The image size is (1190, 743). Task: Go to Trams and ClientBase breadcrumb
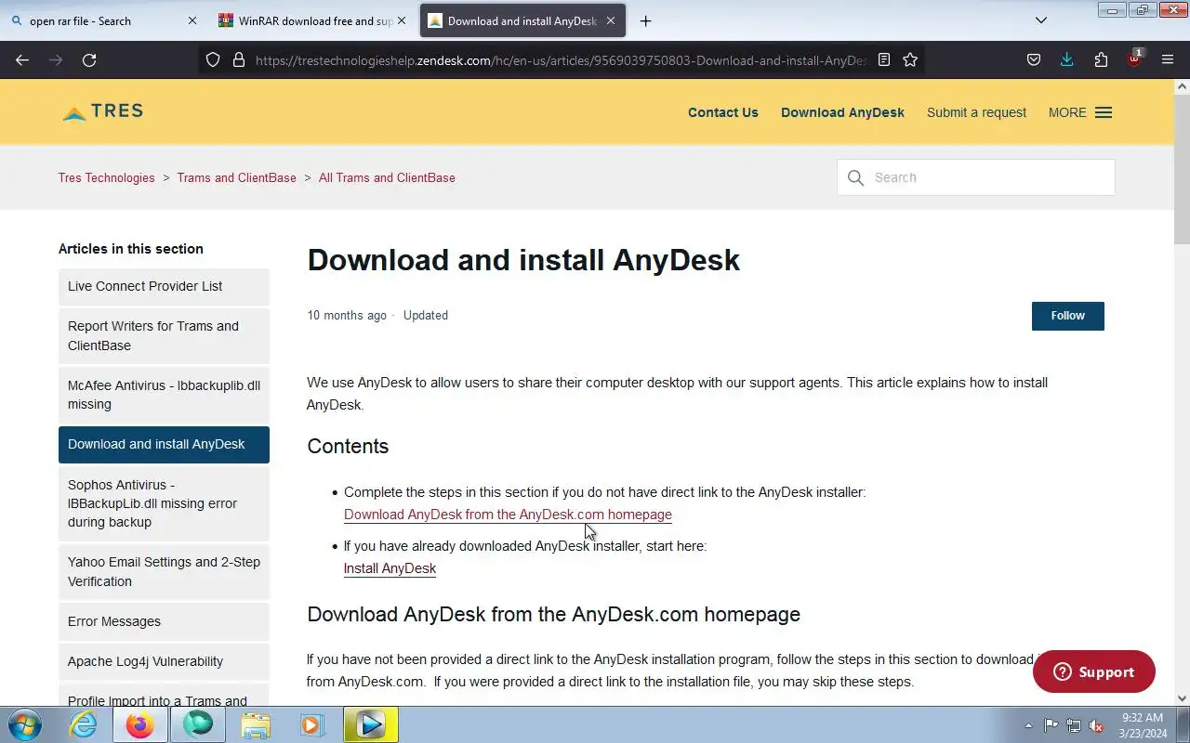tap(236, 177)
